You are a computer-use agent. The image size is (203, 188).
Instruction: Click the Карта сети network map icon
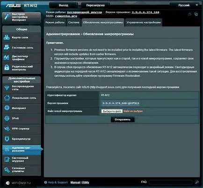point(7,37)
